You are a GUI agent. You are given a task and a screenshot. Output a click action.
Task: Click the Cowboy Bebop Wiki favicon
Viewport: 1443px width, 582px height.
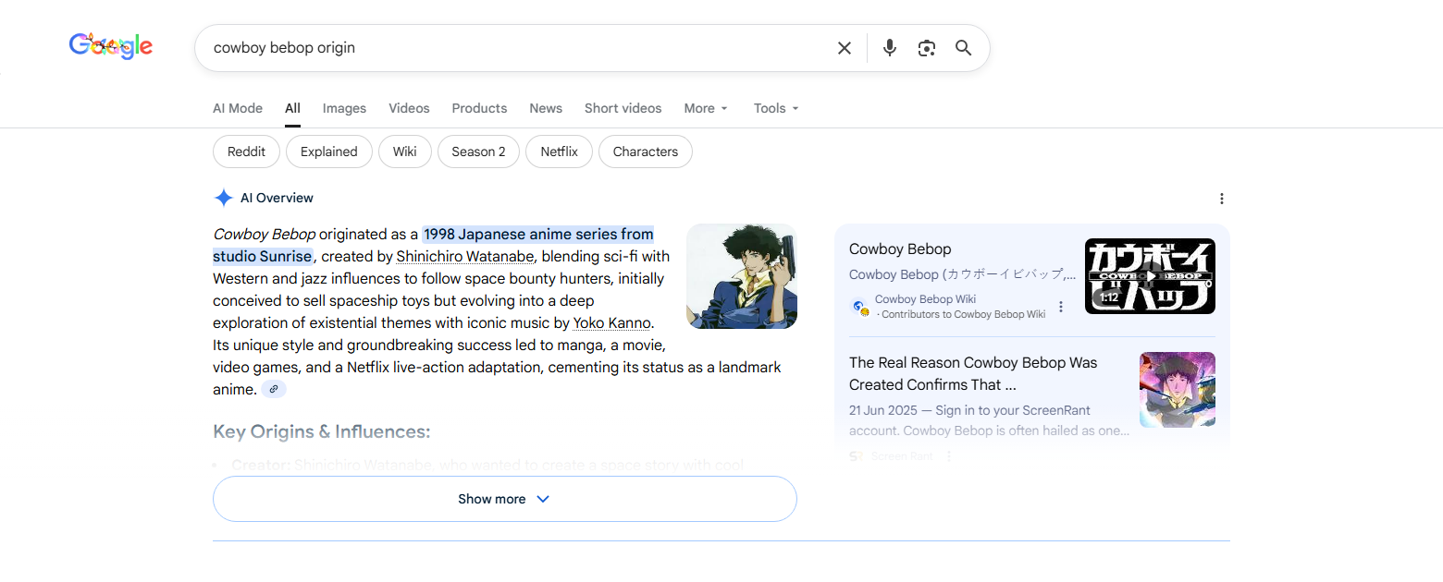coord(860,307)
